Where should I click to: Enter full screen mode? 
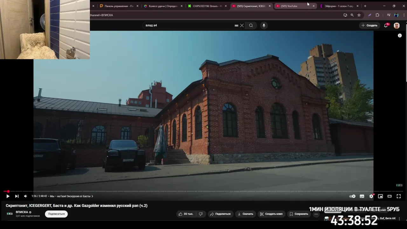pos(398,196)
